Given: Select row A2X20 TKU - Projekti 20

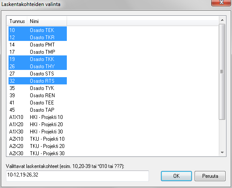Looking at the screenshot, I should coord(37,146).
